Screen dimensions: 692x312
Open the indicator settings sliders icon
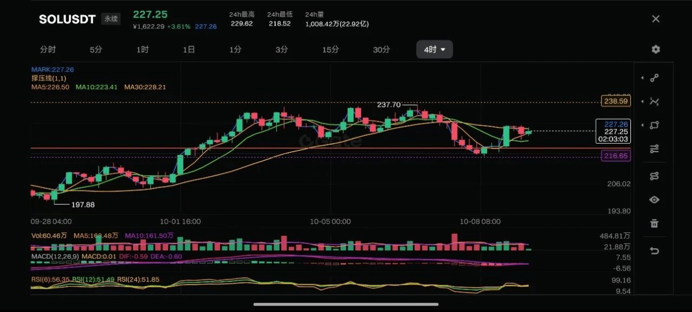654,149
